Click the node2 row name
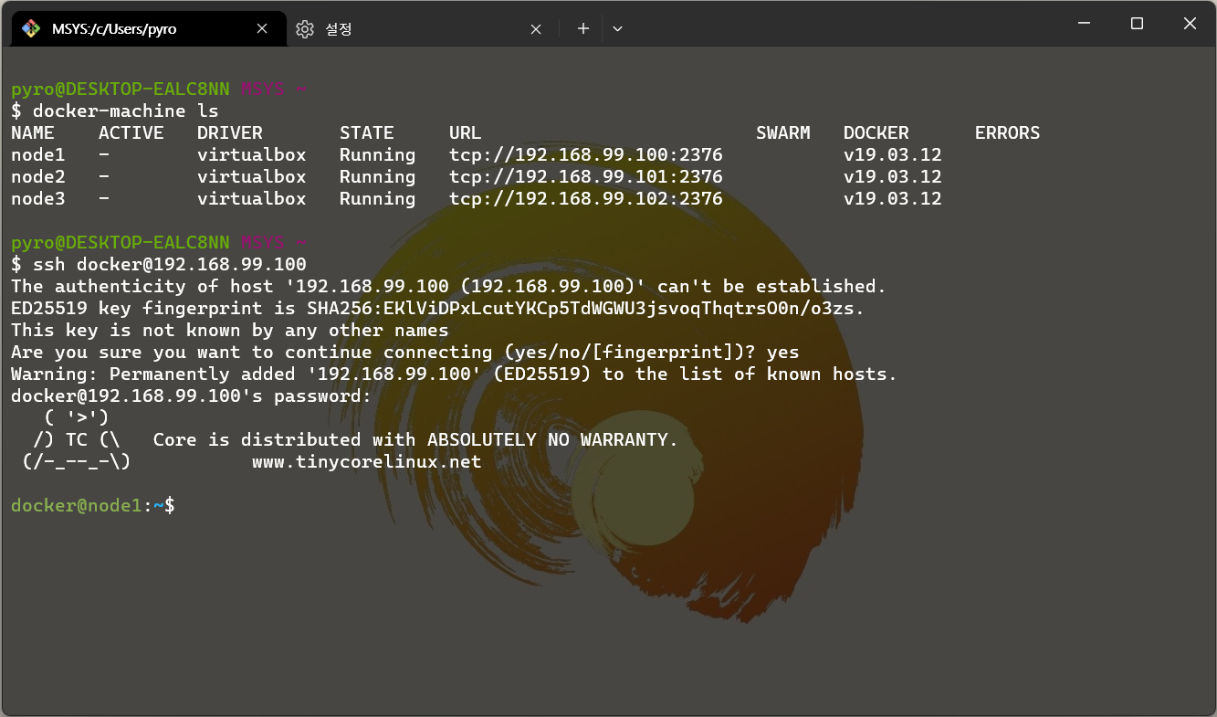Image resolution: width=1217 pixels, height=717 pixels. click(x=38, y=176)
